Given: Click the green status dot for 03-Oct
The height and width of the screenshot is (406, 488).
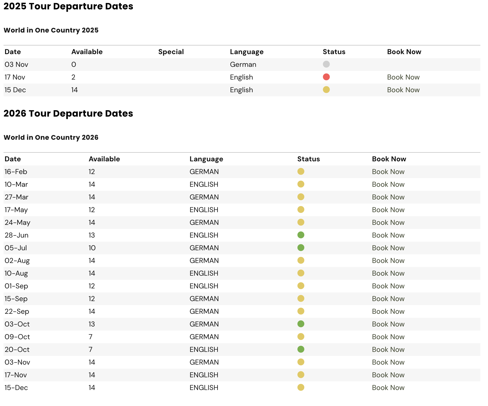Looking at the screenshot, I should 301,324.
